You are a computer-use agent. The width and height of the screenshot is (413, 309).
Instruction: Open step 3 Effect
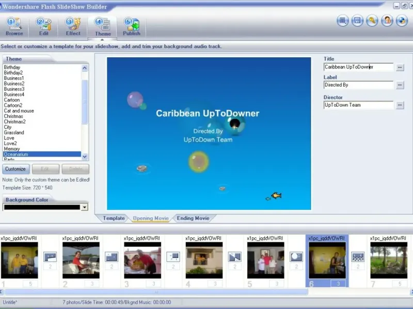click(x=73, y=27)
